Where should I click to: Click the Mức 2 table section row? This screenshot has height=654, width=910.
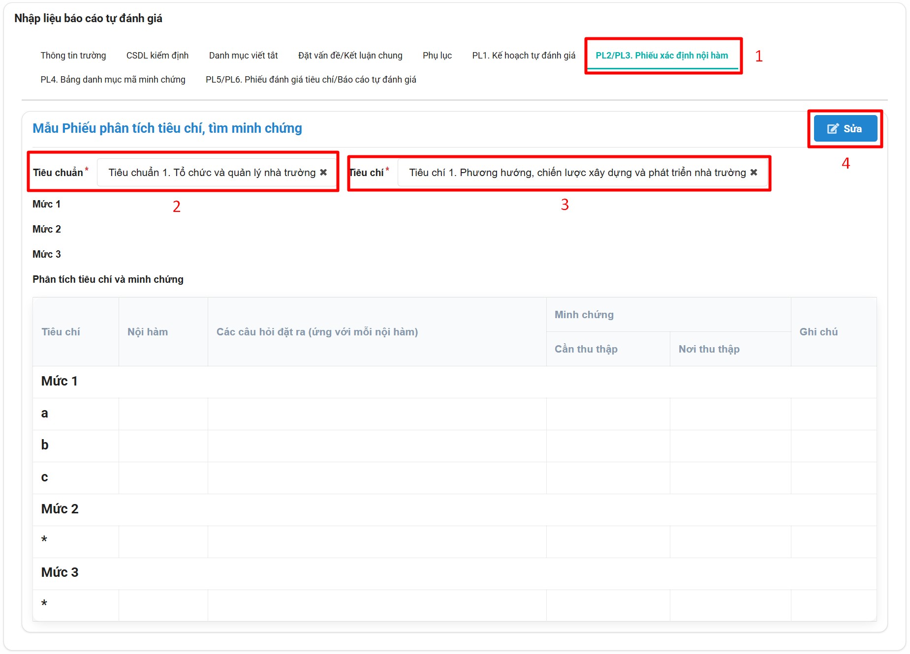tap(454, 509)
